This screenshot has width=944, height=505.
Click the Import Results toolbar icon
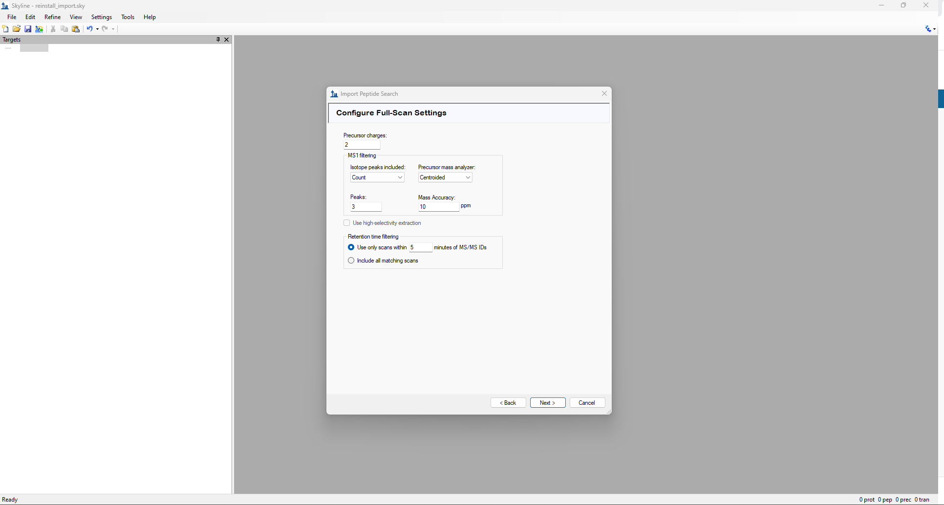coord(39,29)
